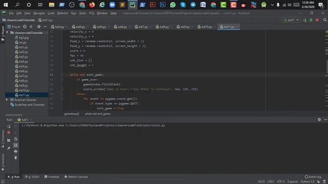Open the Python Console tool window
The height and width of the screenshot is (184, 328).
(x=76, y=177)
